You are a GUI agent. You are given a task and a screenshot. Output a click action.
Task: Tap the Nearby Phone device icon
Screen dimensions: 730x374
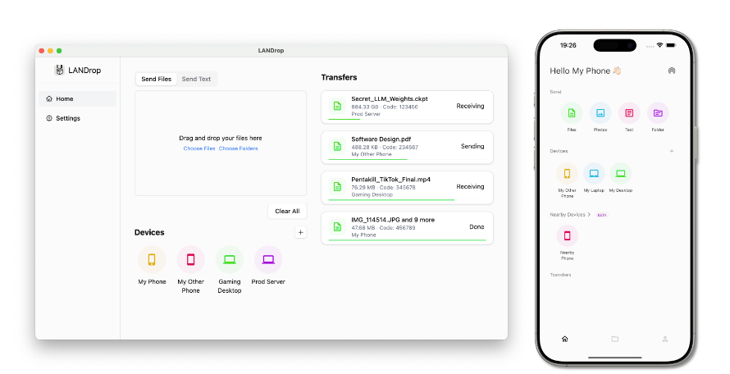[x=567, y=235]
